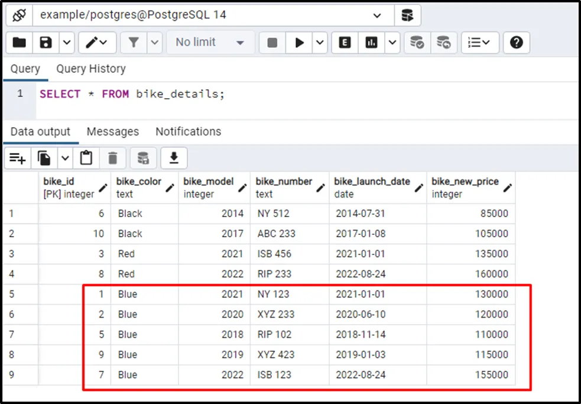
Task: Click the Execute query play button
Action: [x=300, y=43]
